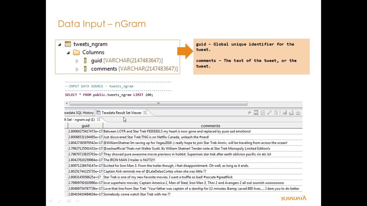Open the slideshow menu icon

[69, 201]
